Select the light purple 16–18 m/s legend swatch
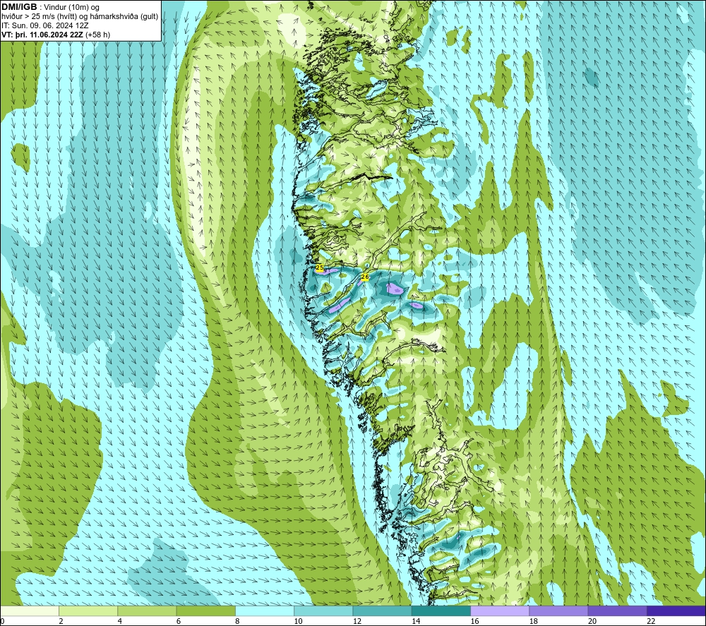Screen dimensions: 706x626 pos(500,610)
